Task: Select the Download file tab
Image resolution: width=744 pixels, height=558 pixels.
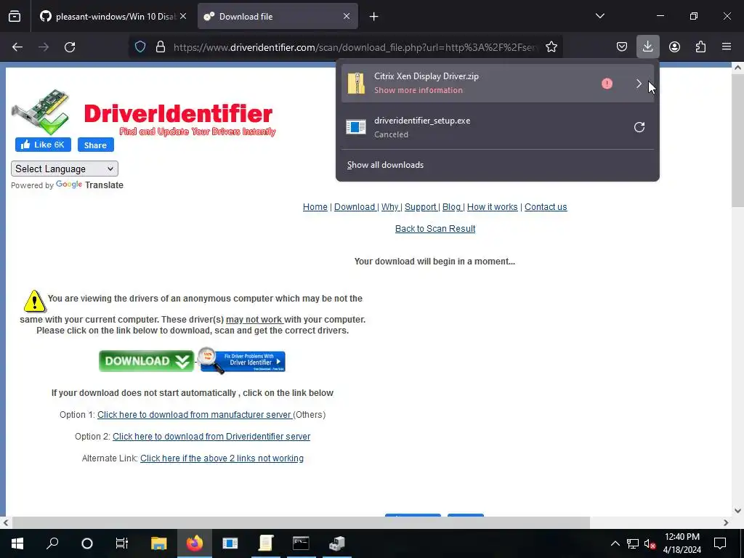Action: 278,17
